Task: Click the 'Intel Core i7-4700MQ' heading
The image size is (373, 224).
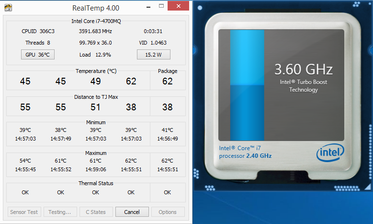Action: point(96,21)
